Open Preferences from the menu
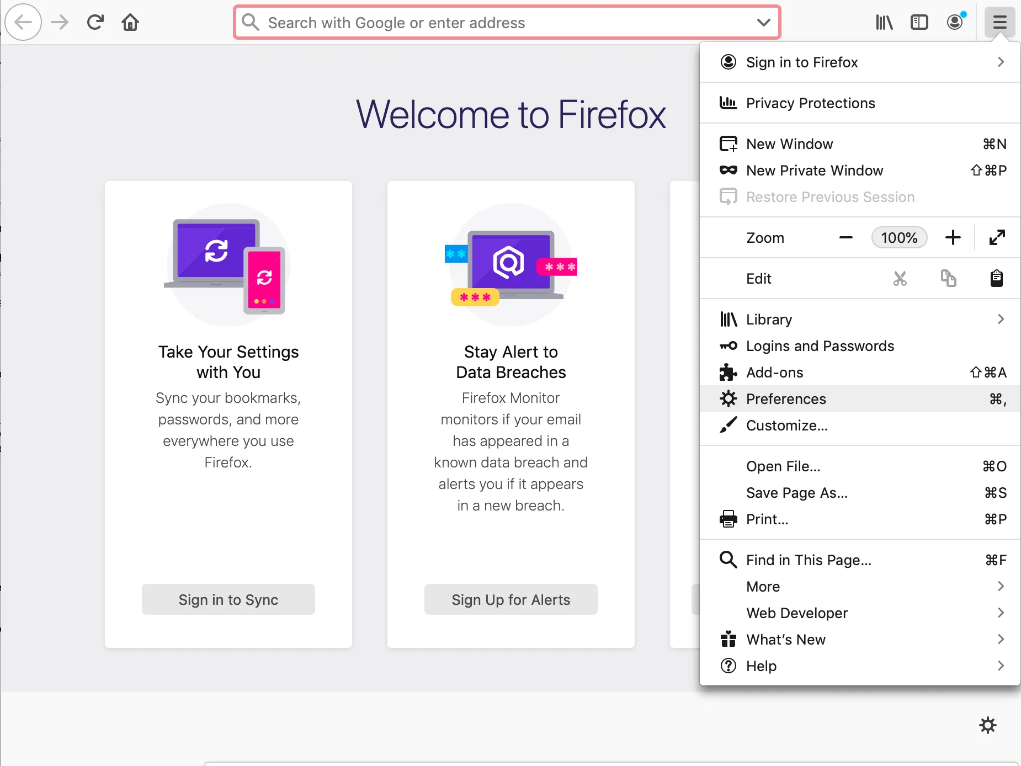 pos(860,399)
